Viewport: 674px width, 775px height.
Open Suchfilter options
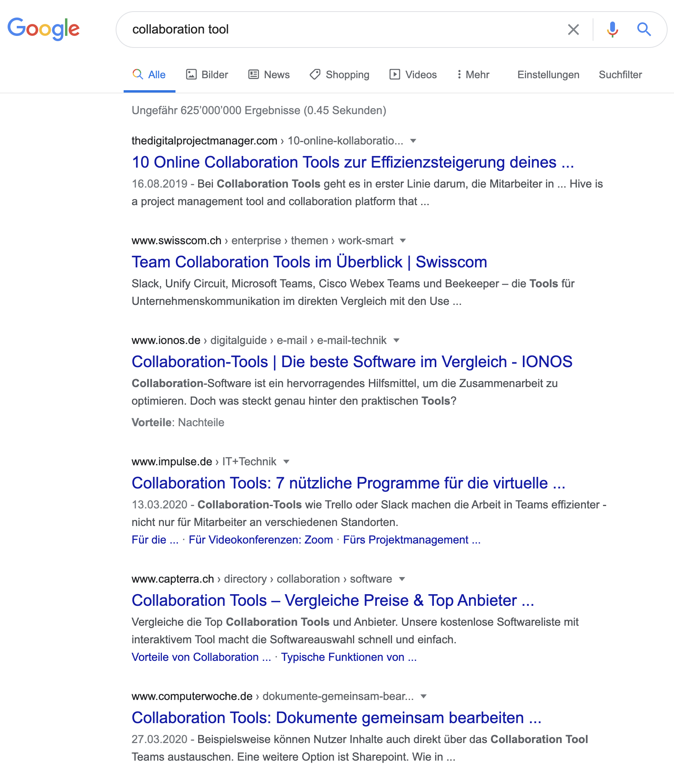[620, 75]
